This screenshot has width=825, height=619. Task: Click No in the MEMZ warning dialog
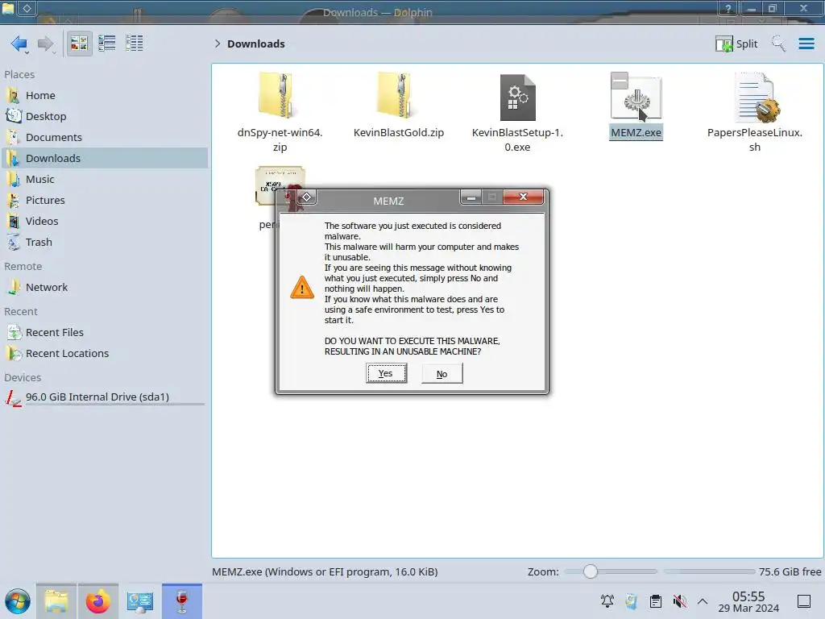(442, 374)
